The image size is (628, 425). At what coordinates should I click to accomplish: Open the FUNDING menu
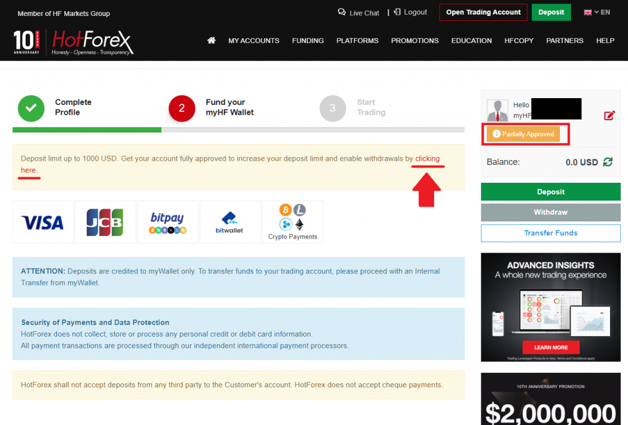(308, 40)
